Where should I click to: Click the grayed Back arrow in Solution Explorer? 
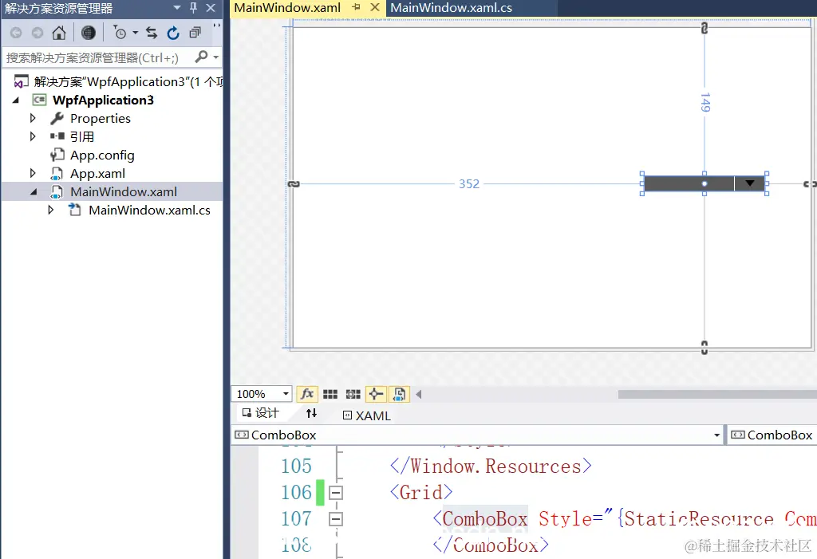(16, 33)
